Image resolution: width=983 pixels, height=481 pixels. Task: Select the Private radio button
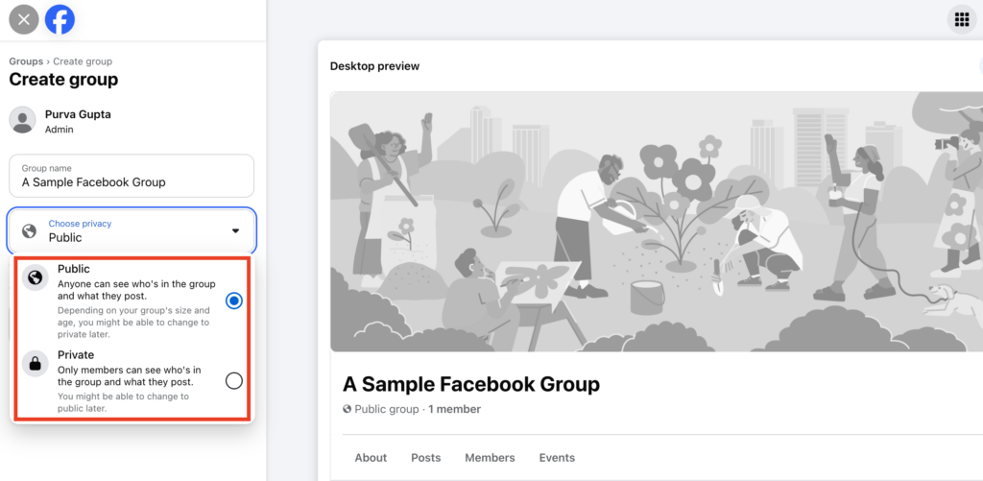tap(233, 381)
